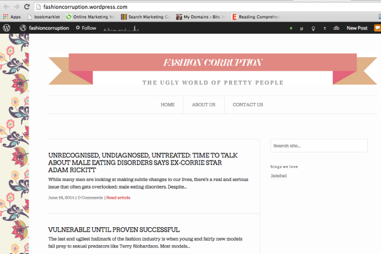
Task: Open the stats sparkline chart
Action: click(121, 29)
